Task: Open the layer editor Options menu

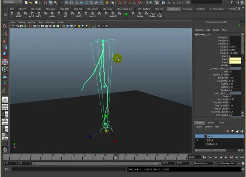Action: pos(208,126)
